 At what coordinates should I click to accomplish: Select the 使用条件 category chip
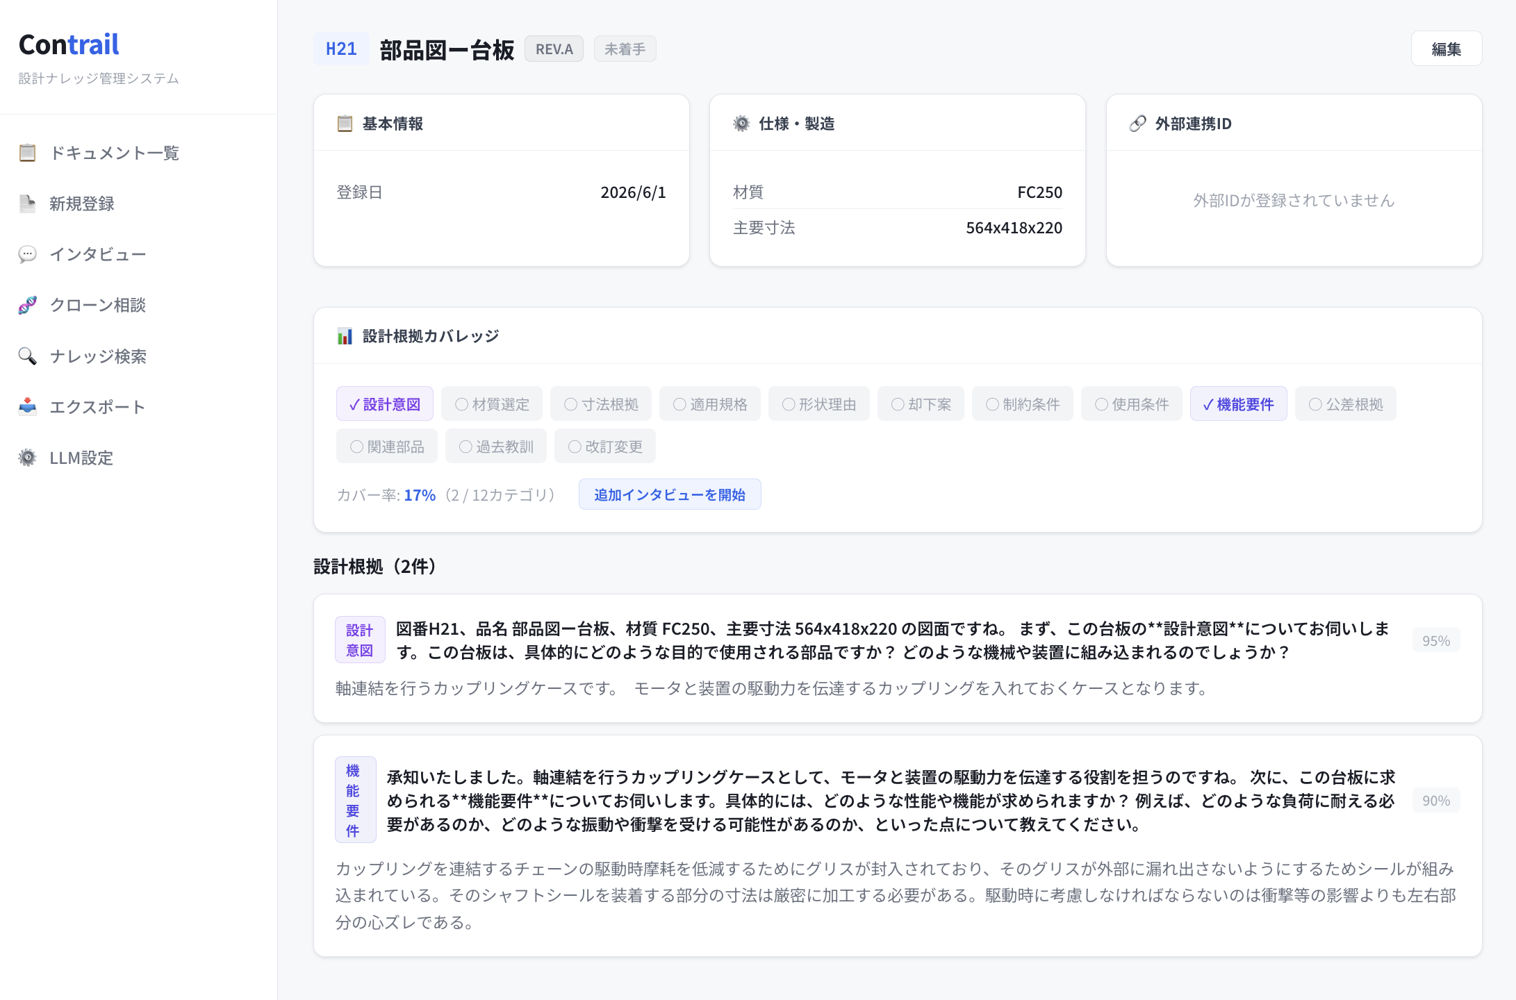(1132, 404)
